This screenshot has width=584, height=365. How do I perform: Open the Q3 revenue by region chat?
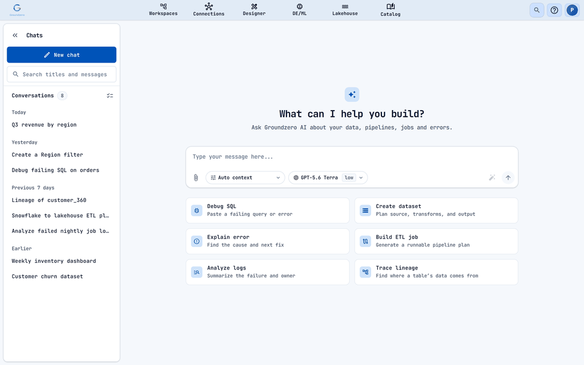[x=61, y=125]
